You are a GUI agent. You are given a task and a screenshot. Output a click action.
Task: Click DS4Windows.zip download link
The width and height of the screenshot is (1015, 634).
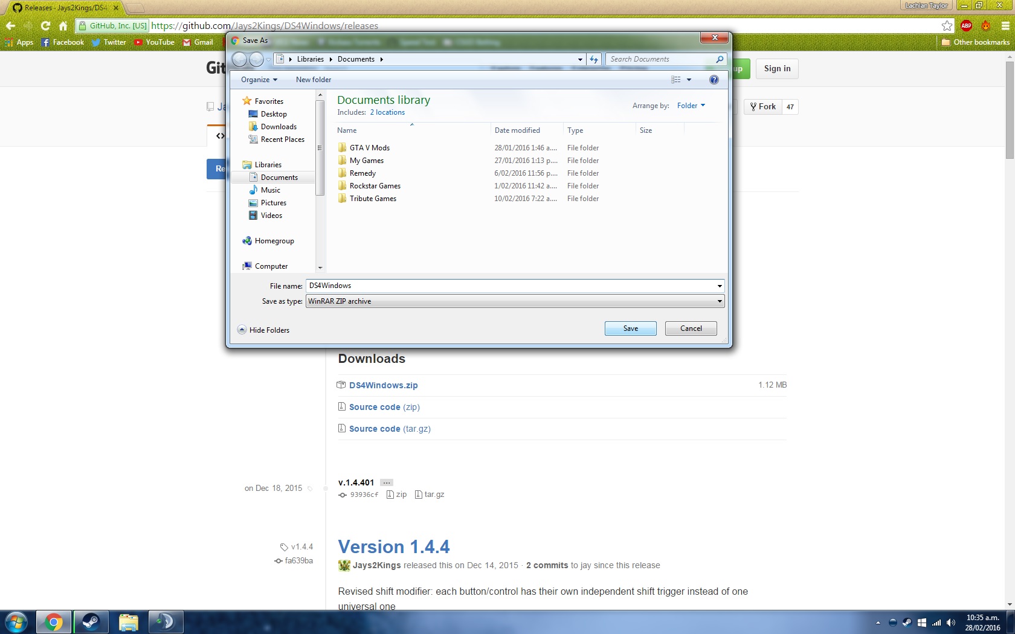pos(384,385)
